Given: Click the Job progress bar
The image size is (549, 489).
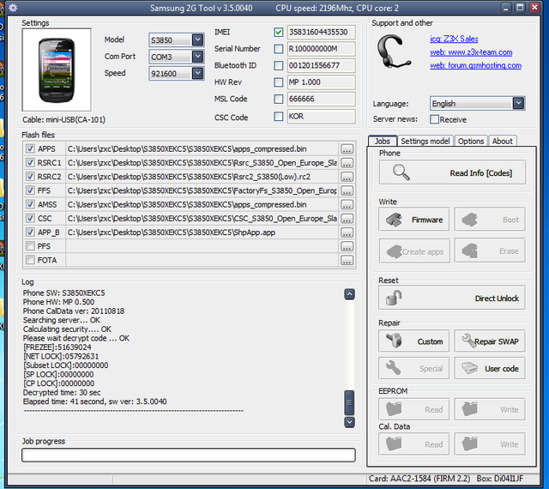Looking at the screenshot, I should 189,455.
